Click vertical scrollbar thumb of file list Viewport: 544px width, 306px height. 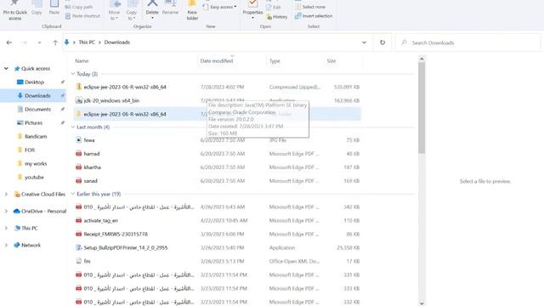[x=422, y=108]
